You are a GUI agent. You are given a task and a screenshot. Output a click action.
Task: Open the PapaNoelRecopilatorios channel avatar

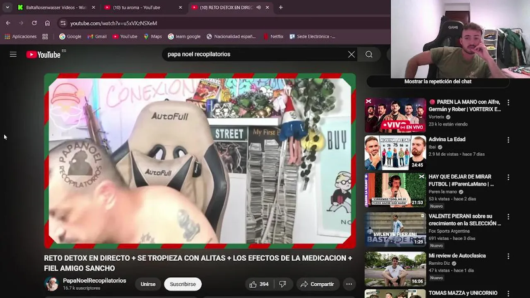click(x=51, y=284)
